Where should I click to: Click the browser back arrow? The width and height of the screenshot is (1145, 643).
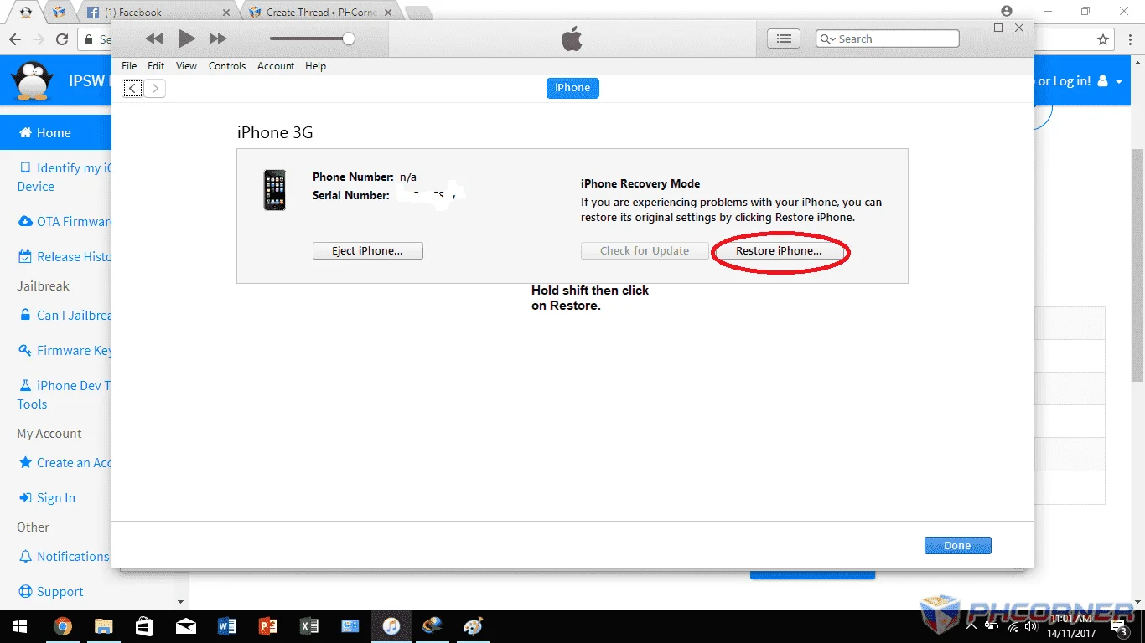(15, 39)
